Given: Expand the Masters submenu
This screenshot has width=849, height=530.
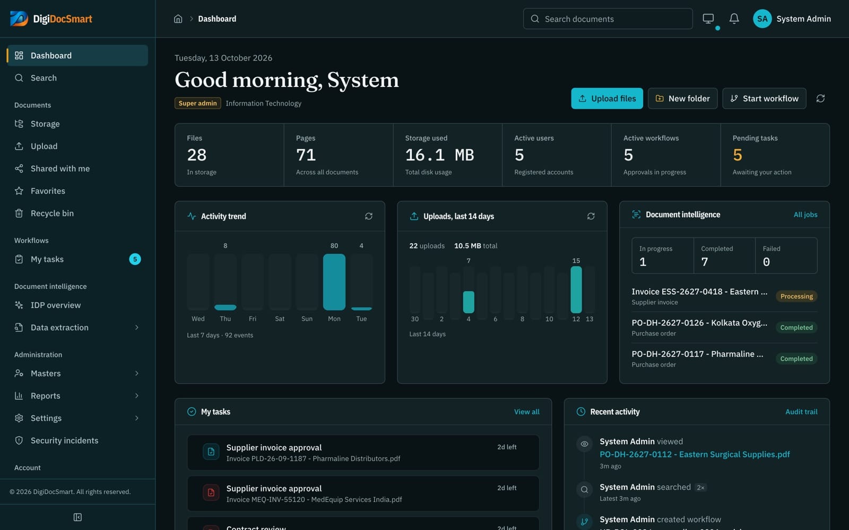Looking at the screenshot, I should [x=137, y=374].
